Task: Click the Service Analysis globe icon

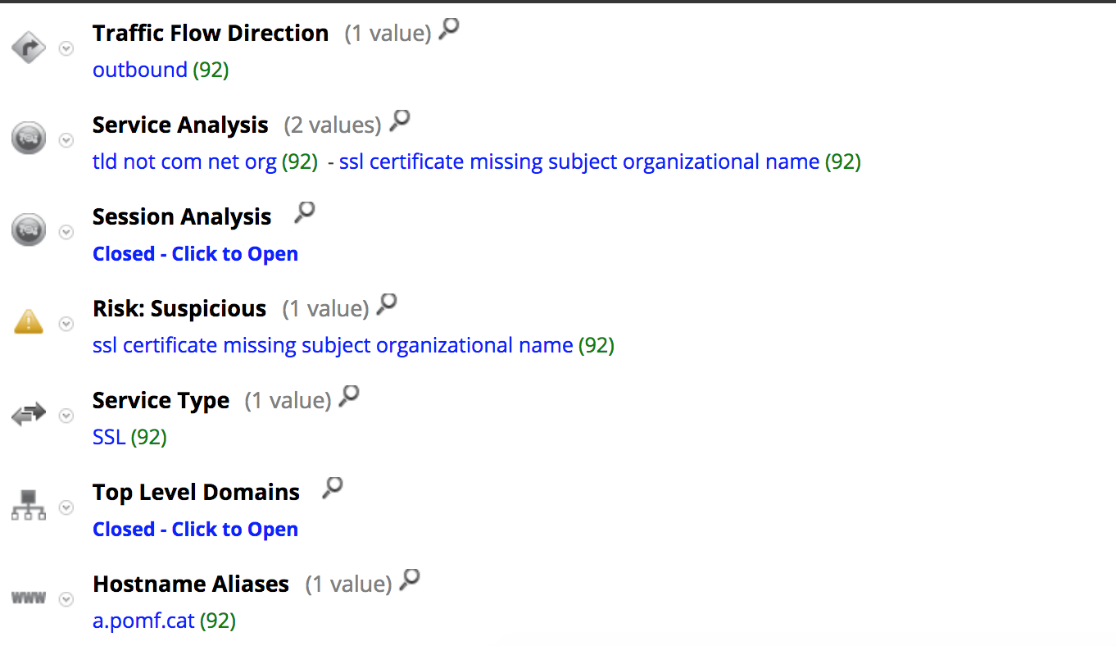Action: click(28, 138)
